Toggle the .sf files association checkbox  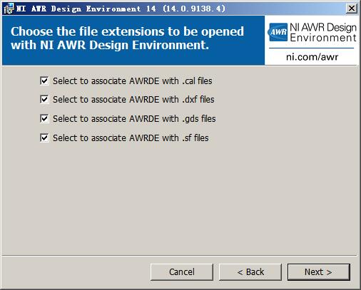[44, 138]
